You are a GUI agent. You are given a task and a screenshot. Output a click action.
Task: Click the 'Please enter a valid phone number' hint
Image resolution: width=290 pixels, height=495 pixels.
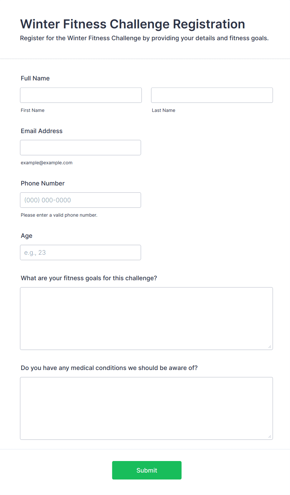point(59,215)
